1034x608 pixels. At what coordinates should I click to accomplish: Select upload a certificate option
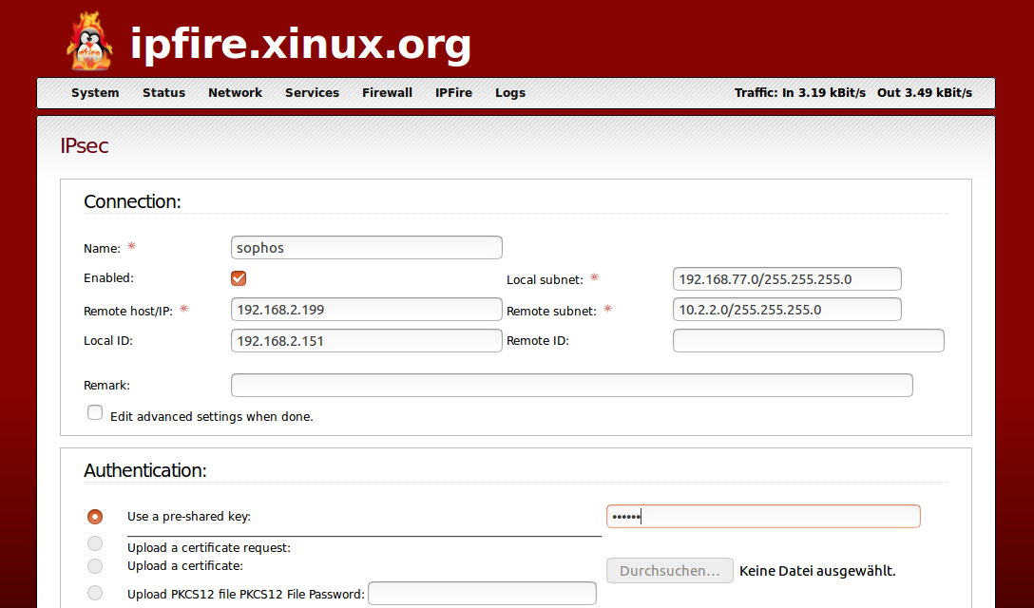pos(95,565)
